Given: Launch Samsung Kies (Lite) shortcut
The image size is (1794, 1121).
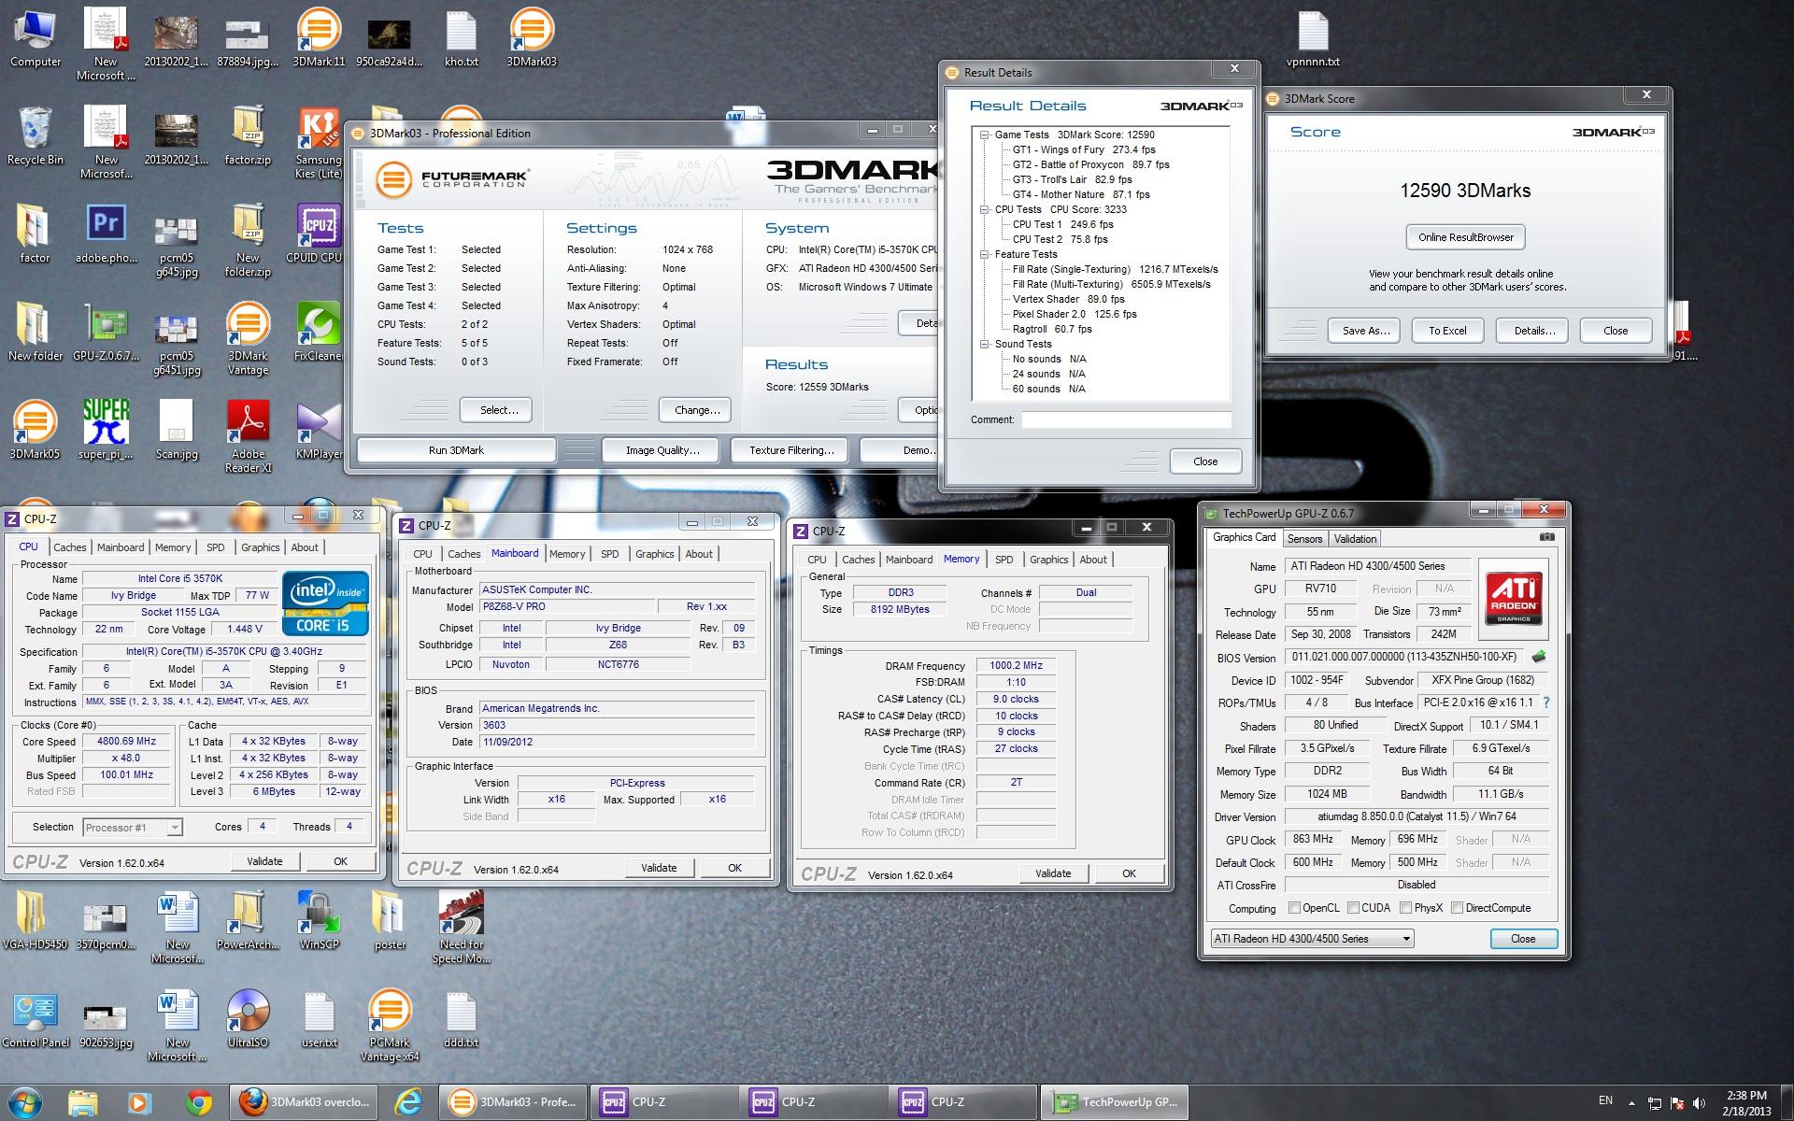Looking at the screenshot, I should click(x=319, y=142).
